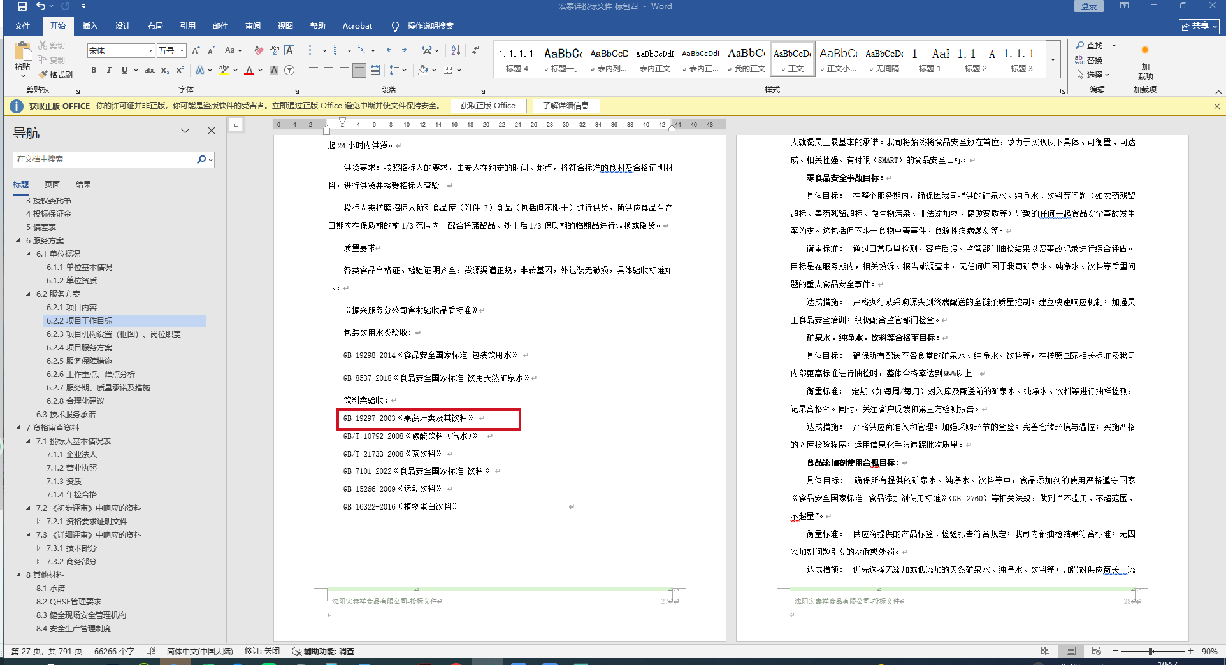Apply strikethrough formatting

[150, 70]
